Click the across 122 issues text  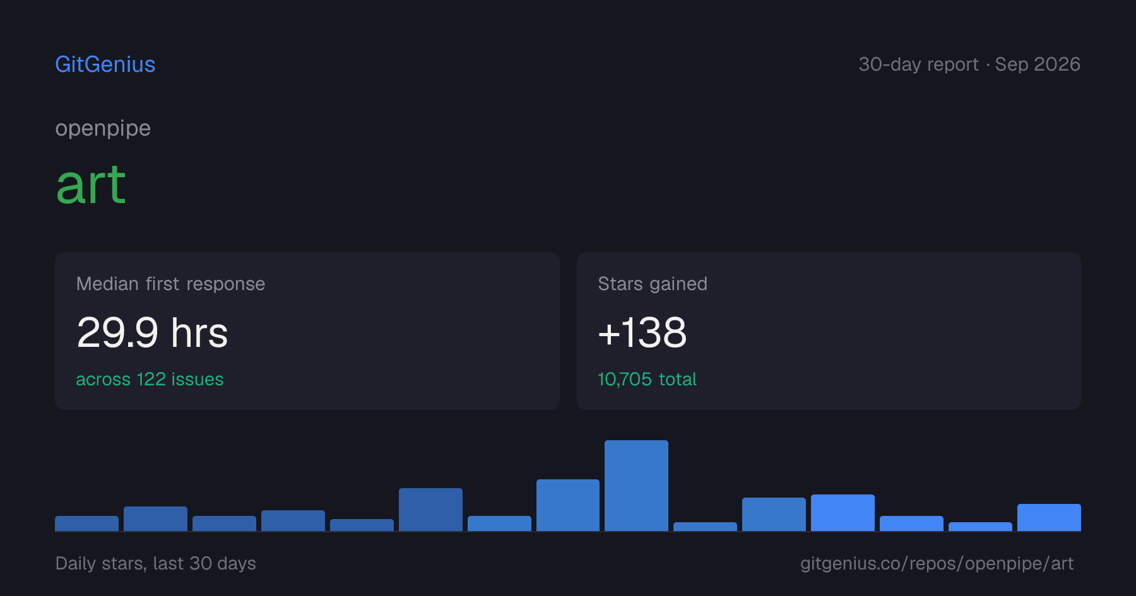[150, 379]
